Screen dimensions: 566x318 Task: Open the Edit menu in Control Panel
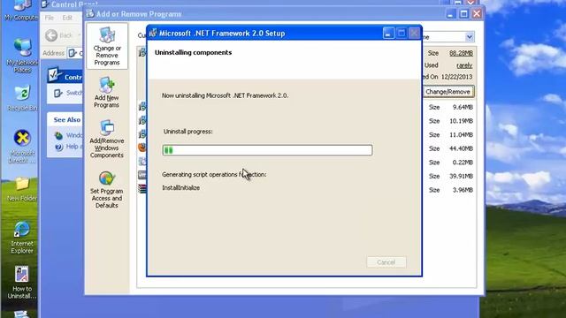pos(67,18)
